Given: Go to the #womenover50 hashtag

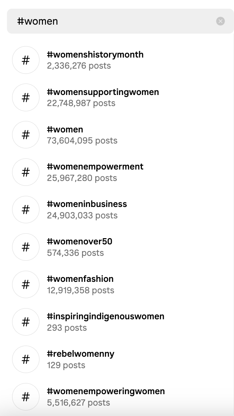Looking at the screenshot, I should coord(80,242).
